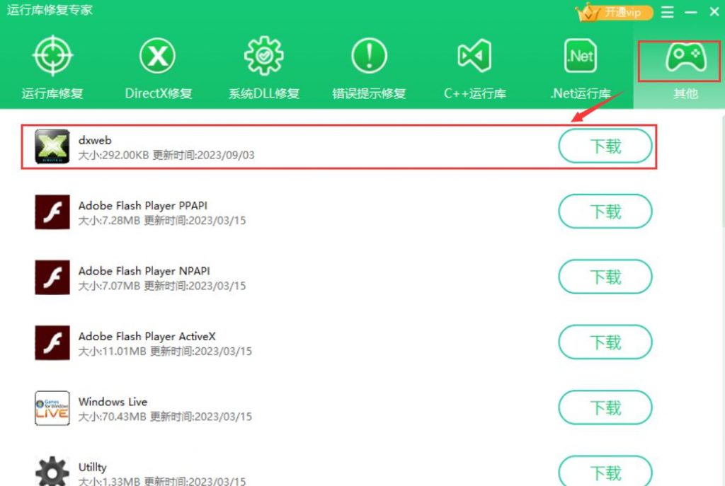
Task: Select the DirectX修复 X icon
Action: (157, 56)
